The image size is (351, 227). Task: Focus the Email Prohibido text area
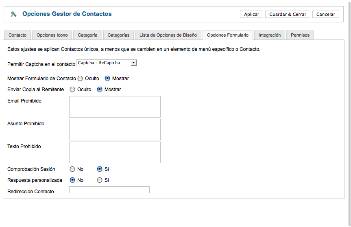(115, 107)
